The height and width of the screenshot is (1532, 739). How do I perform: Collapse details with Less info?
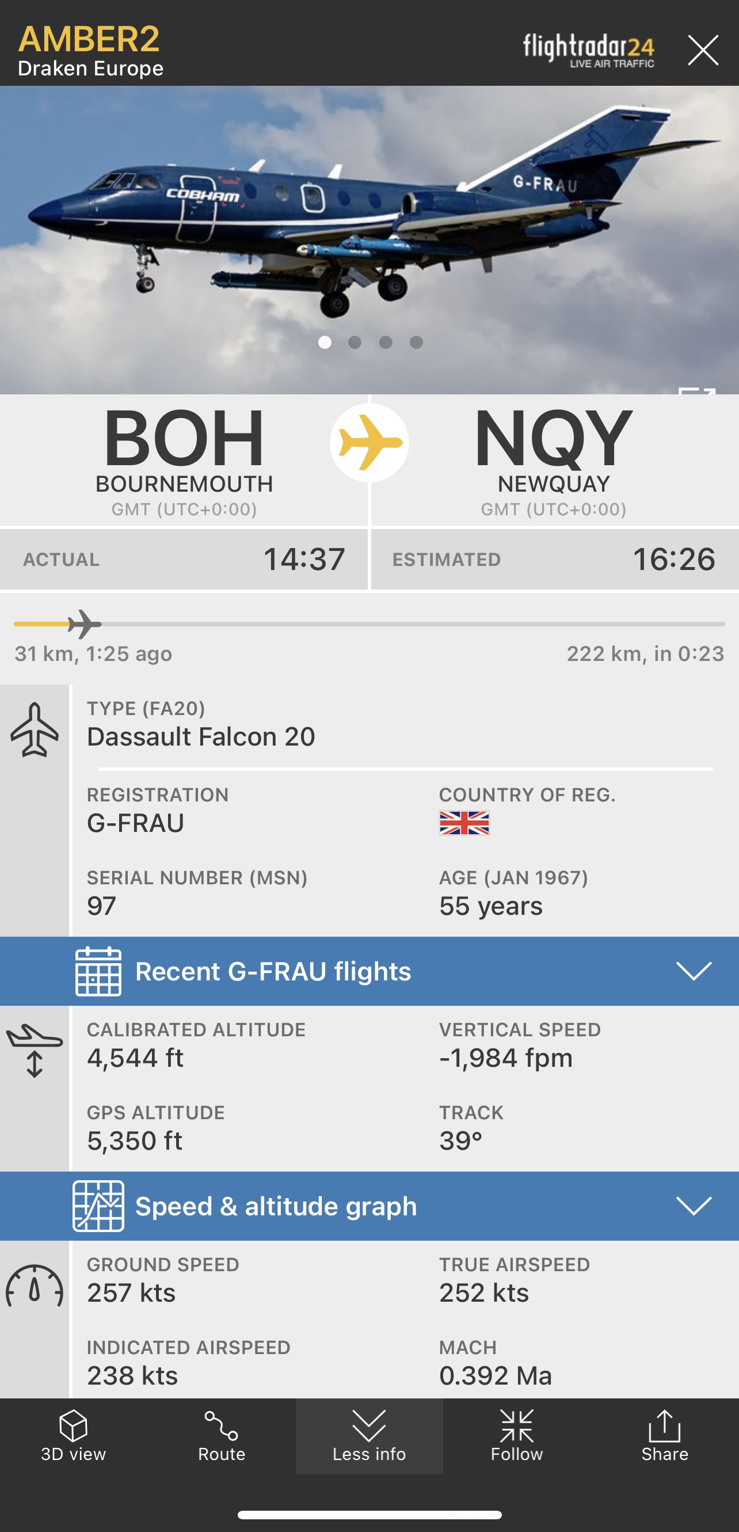[369, 1436]
